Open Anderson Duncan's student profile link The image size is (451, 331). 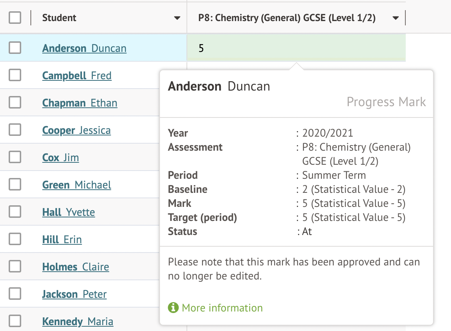pyautogui.click(x=84, y=48)
